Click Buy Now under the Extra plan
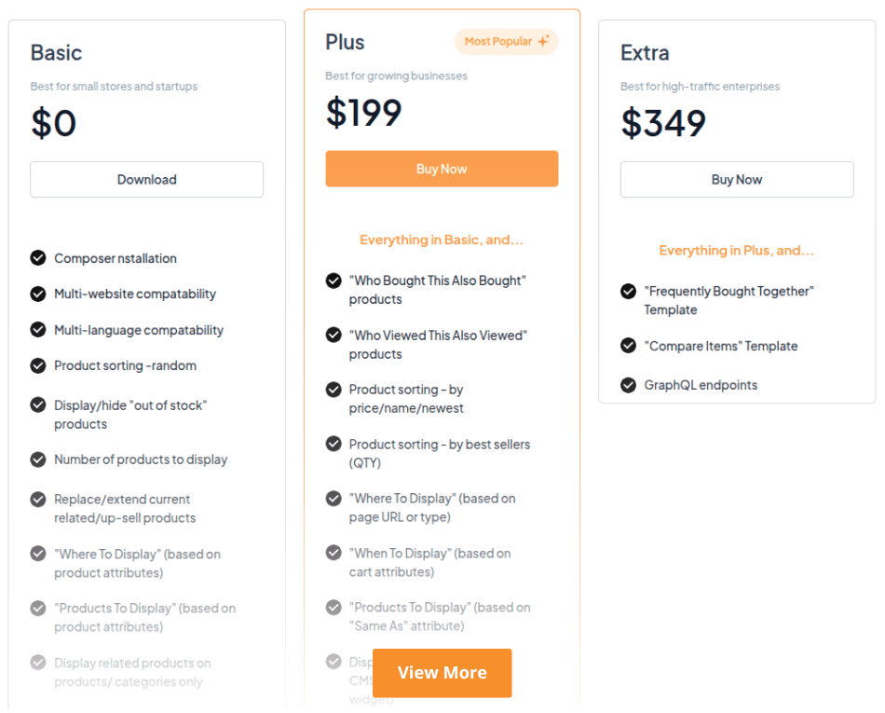The image size is (885, 713). pos(736,180)
